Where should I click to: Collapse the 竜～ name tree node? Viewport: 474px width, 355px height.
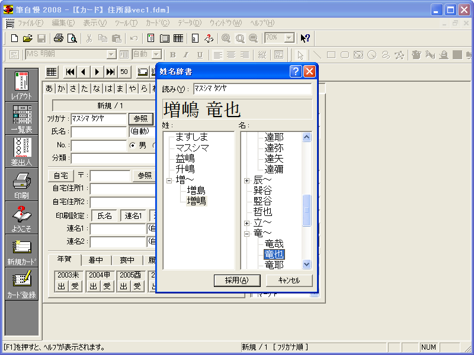click(x=246, y=234)
